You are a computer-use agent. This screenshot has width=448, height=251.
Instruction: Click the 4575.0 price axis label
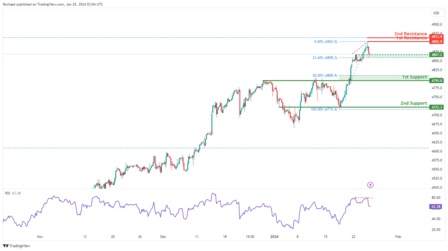coord(437,160)
